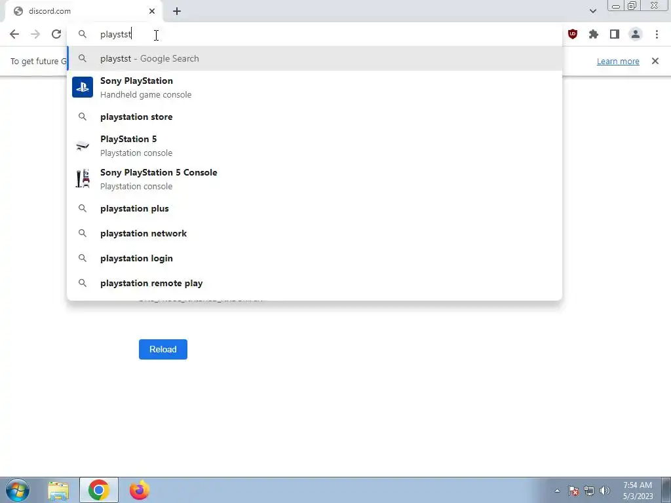Open the Chrome profile avatar
The image size is (671, 503).
click(636, 34)
